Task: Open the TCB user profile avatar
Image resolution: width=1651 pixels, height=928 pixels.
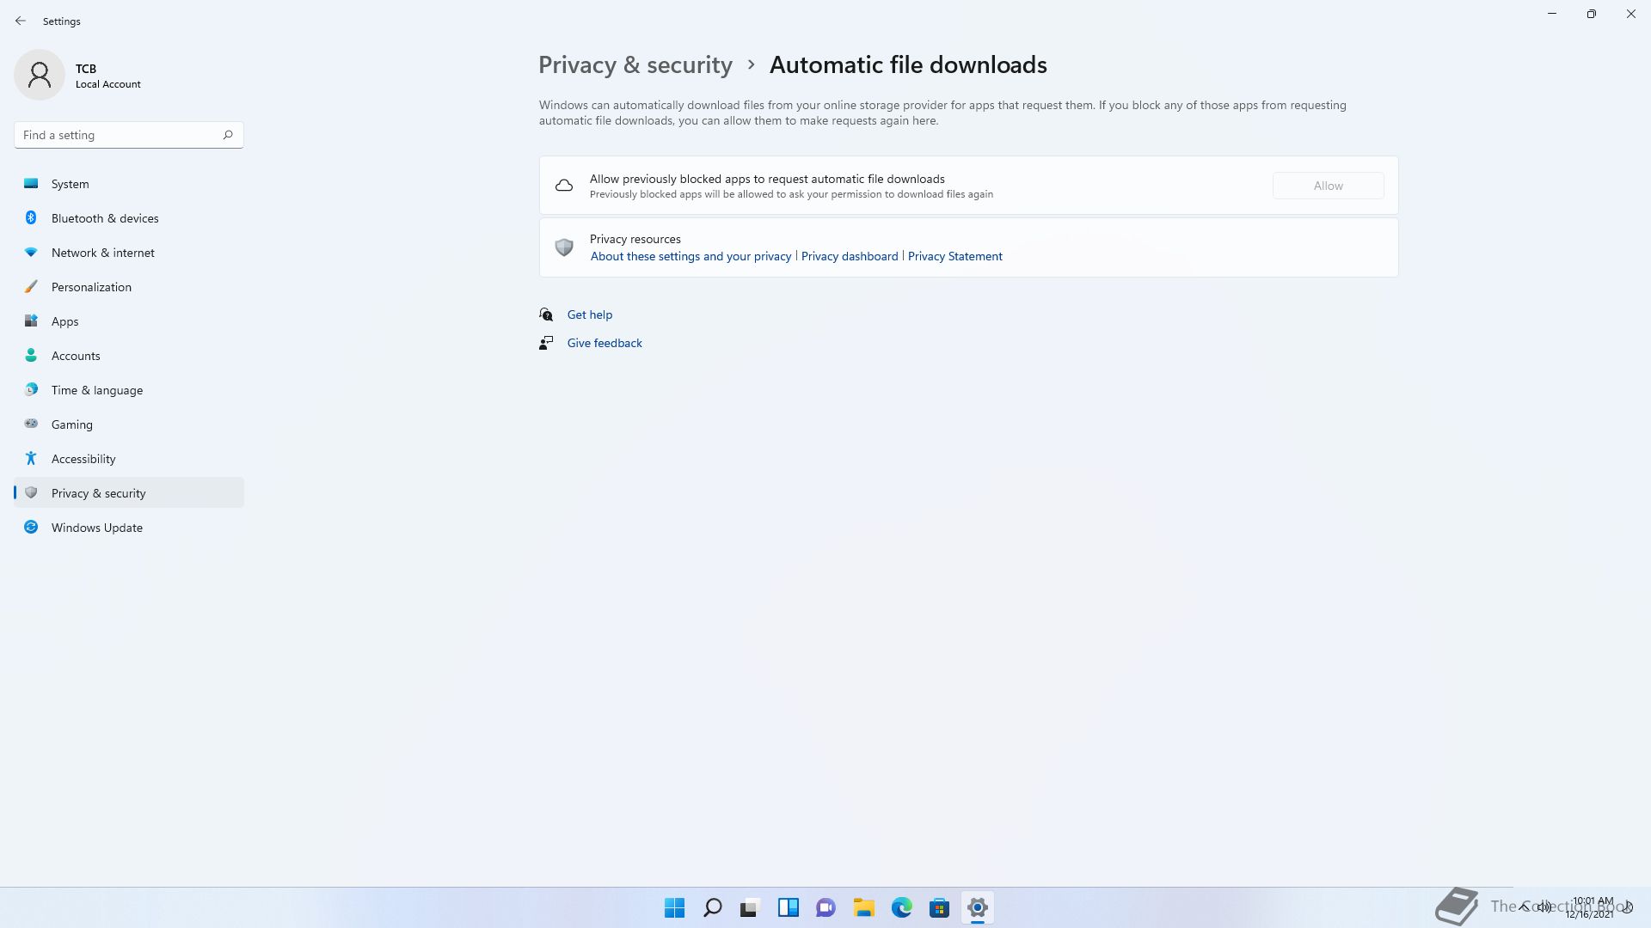Action: click(40, 75)
